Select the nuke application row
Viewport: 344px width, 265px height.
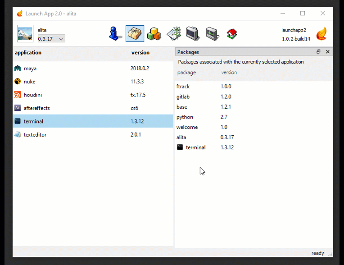[93, 82]
